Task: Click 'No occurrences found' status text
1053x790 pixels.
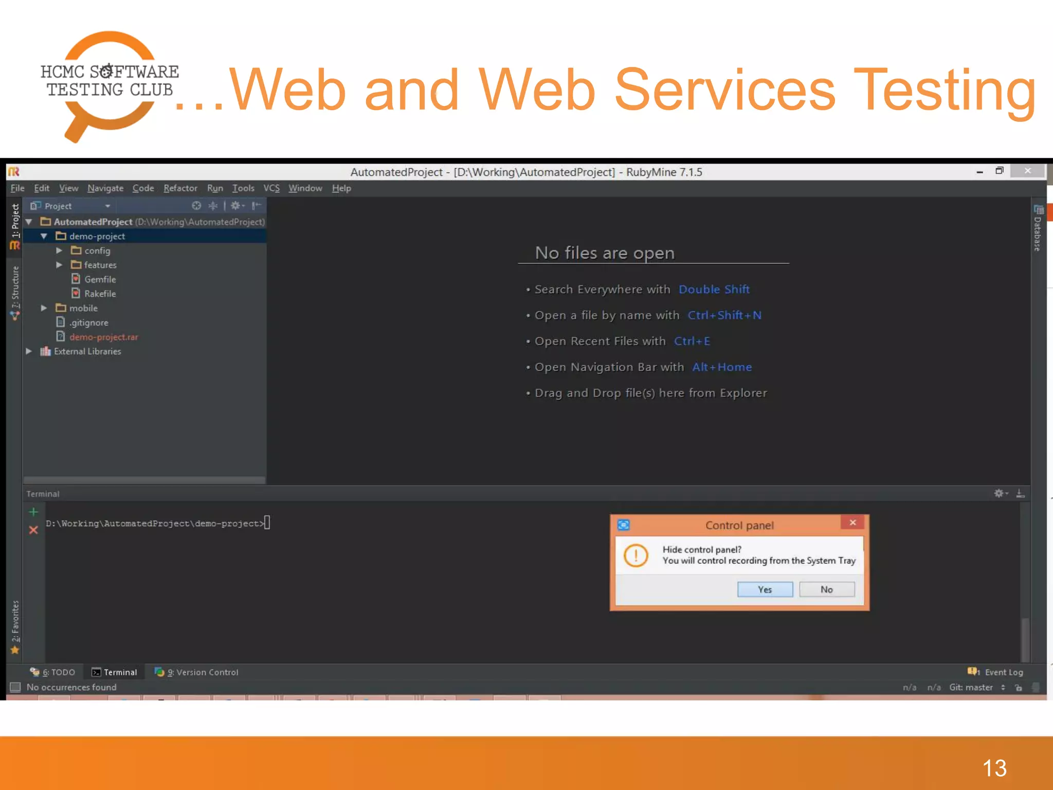Action: point(71,687)
